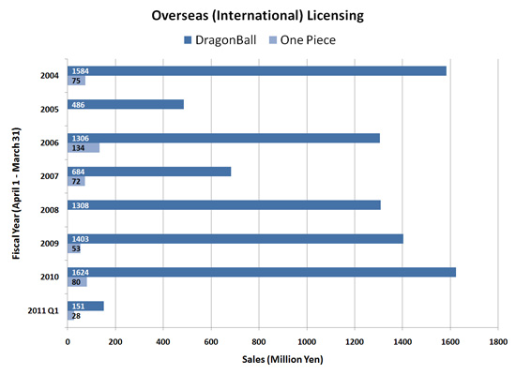Select the DragonBall 2005 bar labeled 486

(x=126, y=105)
